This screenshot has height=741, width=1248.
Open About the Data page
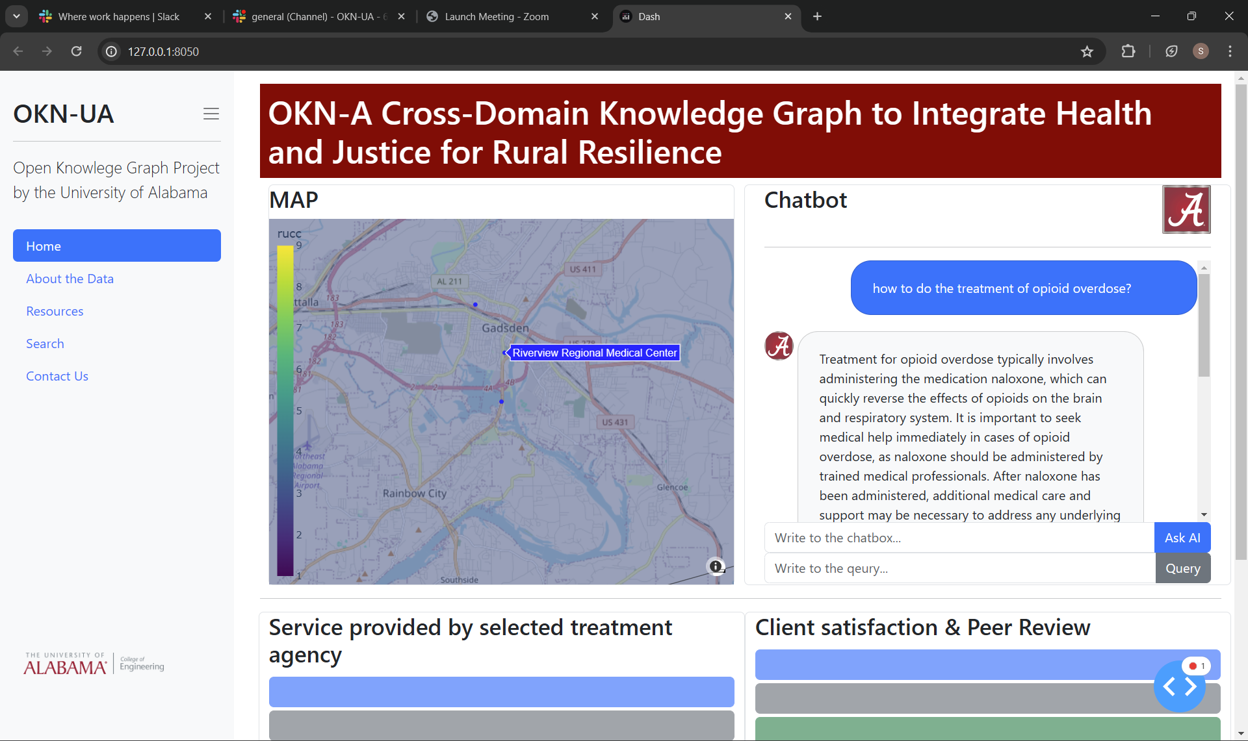click(70, 279)
